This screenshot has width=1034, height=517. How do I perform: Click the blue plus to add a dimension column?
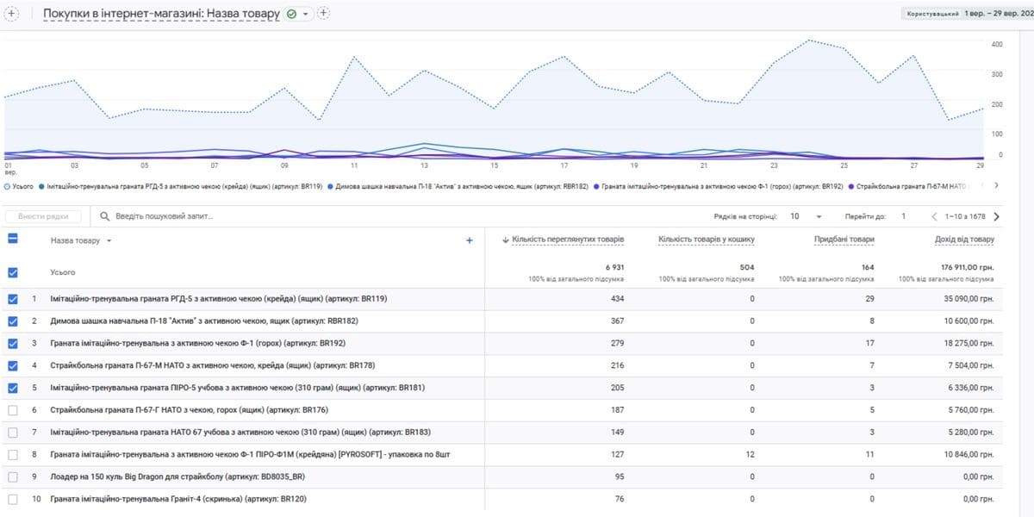(470, 241)
